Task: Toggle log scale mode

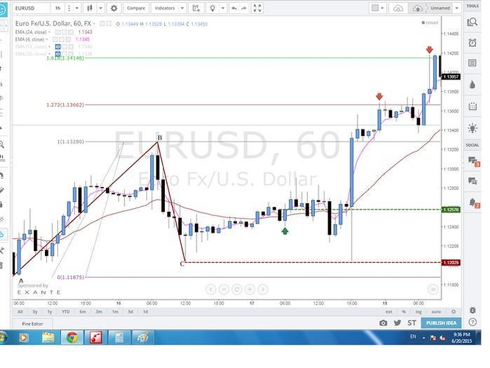Action: 418,312
